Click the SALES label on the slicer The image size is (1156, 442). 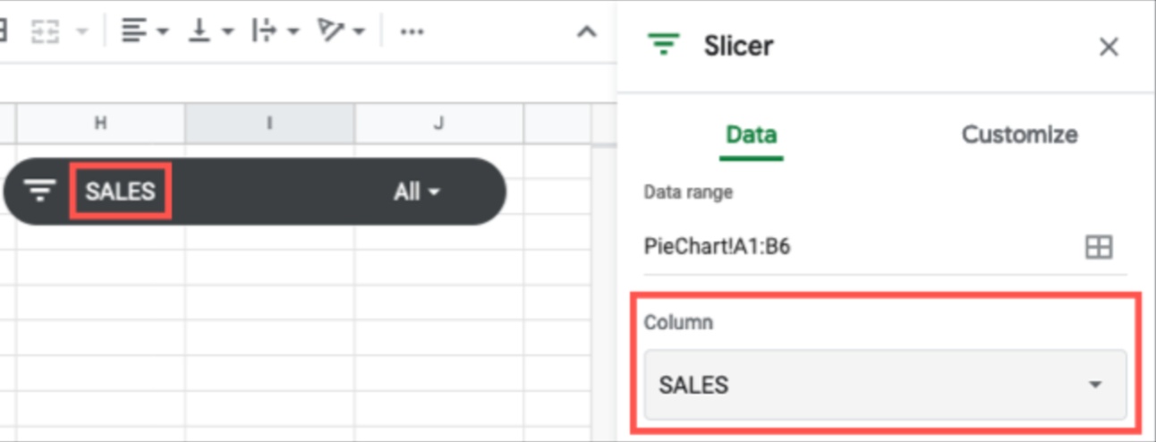[x=121, y=191]
